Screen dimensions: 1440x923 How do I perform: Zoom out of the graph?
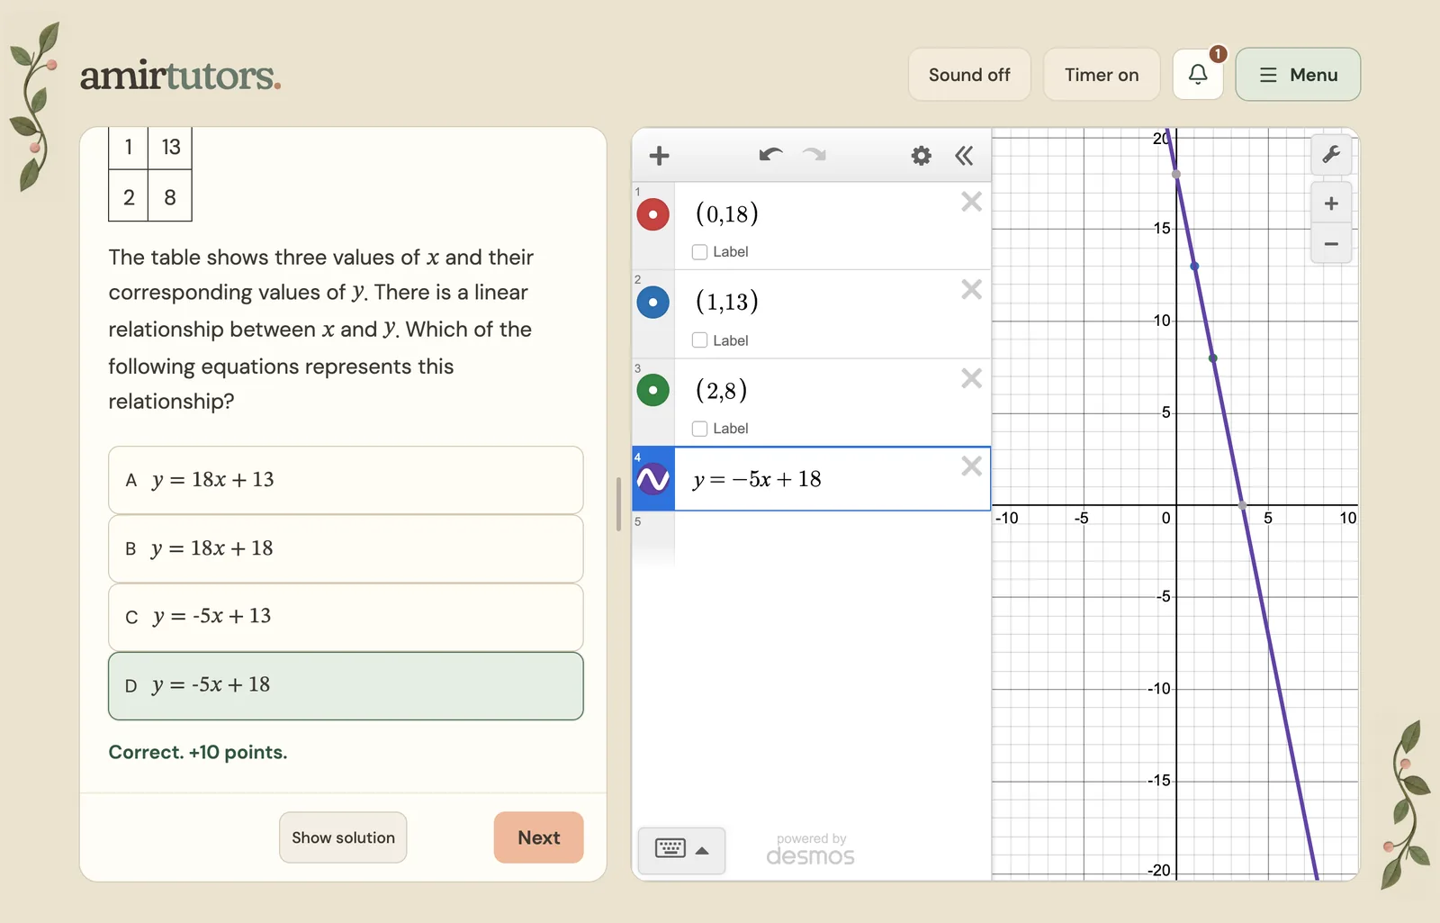[x=1331, y=244]
